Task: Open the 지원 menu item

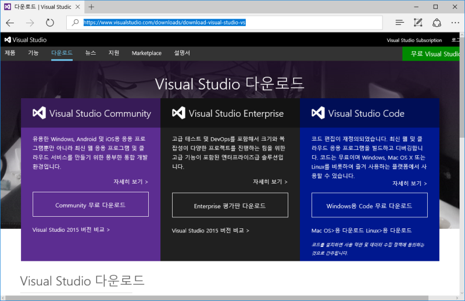Action: click(114, 53)
